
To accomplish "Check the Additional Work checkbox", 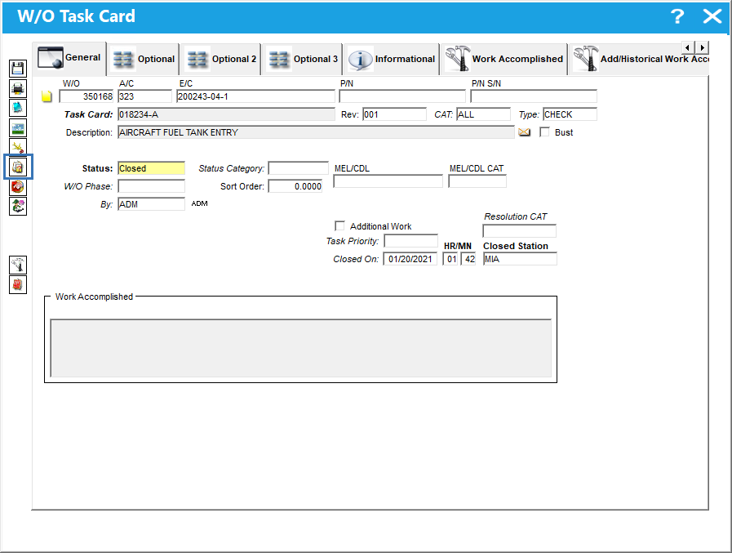I will click(x=339, y=226).
